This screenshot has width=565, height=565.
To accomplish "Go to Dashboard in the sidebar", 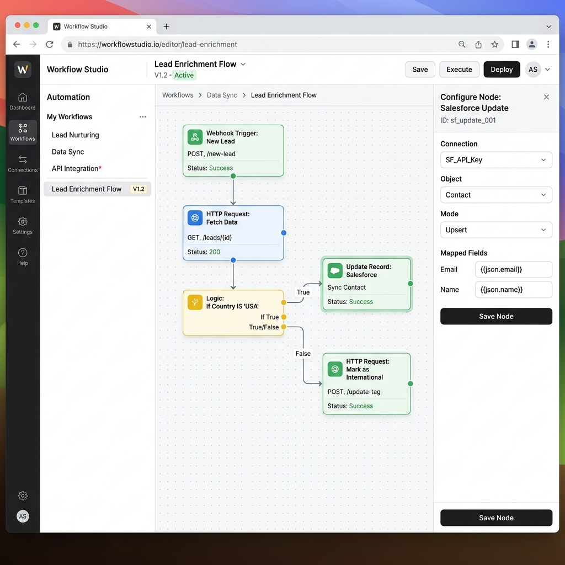I will (x=23, y=101).
